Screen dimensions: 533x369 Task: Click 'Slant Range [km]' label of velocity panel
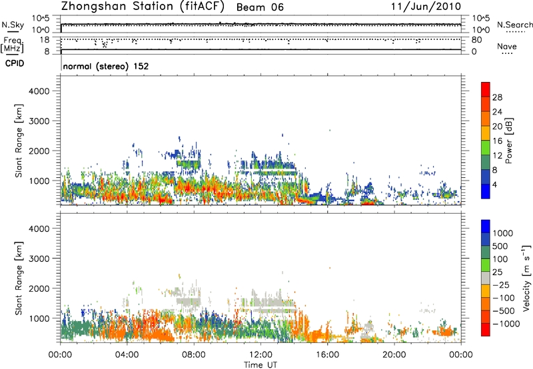coord(19,278)
